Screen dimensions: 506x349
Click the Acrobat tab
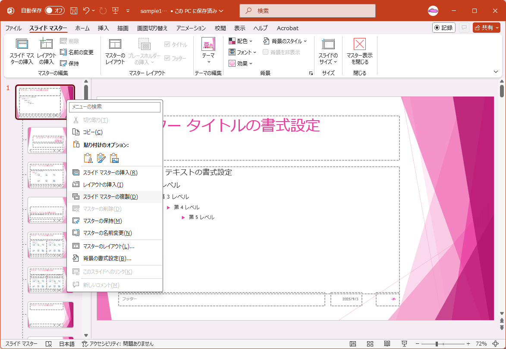[x=288, y=28]
